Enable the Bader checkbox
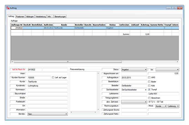 [149, 82]
